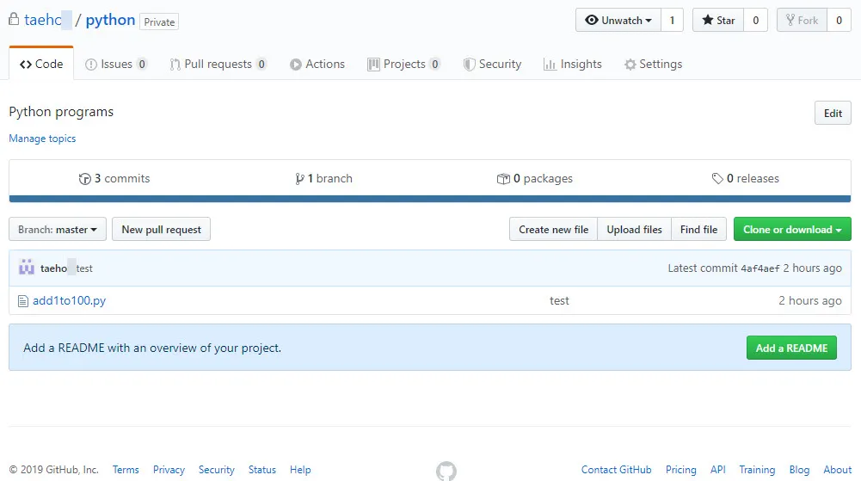Open latest commit hash 4af4aef

coord(760,268)
